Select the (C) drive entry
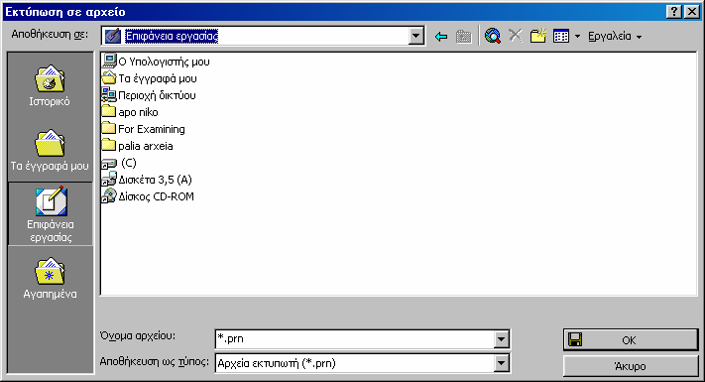Screen dimensions: 705x382 [119, 163]
